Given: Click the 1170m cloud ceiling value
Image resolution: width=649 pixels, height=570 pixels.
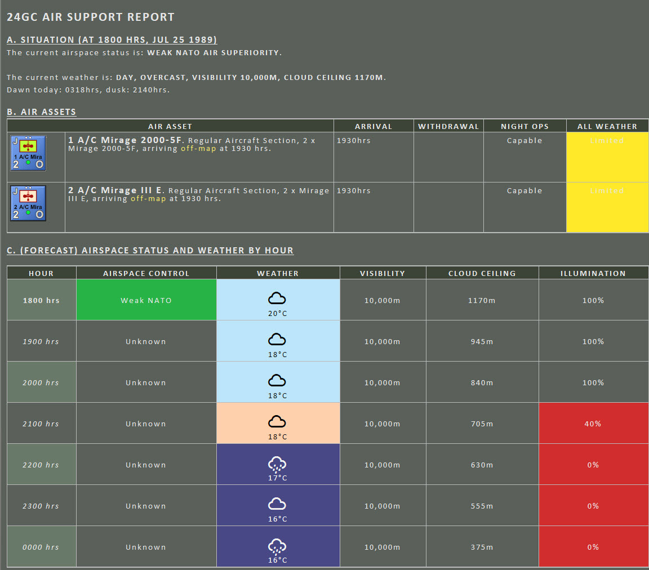Looking at the screenshot, I should [482, 301].
